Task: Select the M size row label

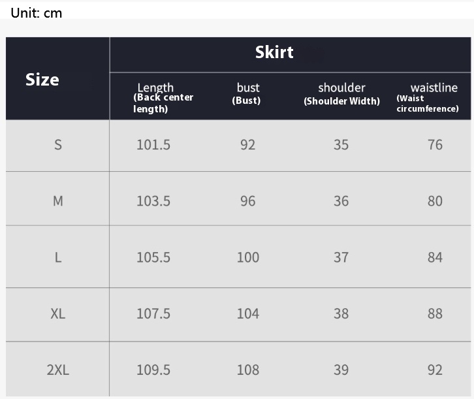Action: click(58, 201)
